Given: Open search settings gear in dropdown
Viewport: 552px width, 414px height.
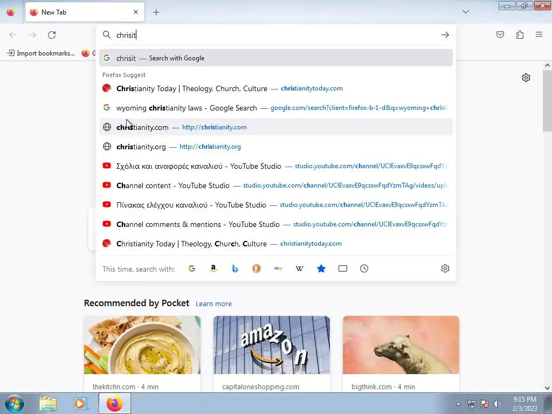Looking at the screenshot, I should (x=445, y=268).
